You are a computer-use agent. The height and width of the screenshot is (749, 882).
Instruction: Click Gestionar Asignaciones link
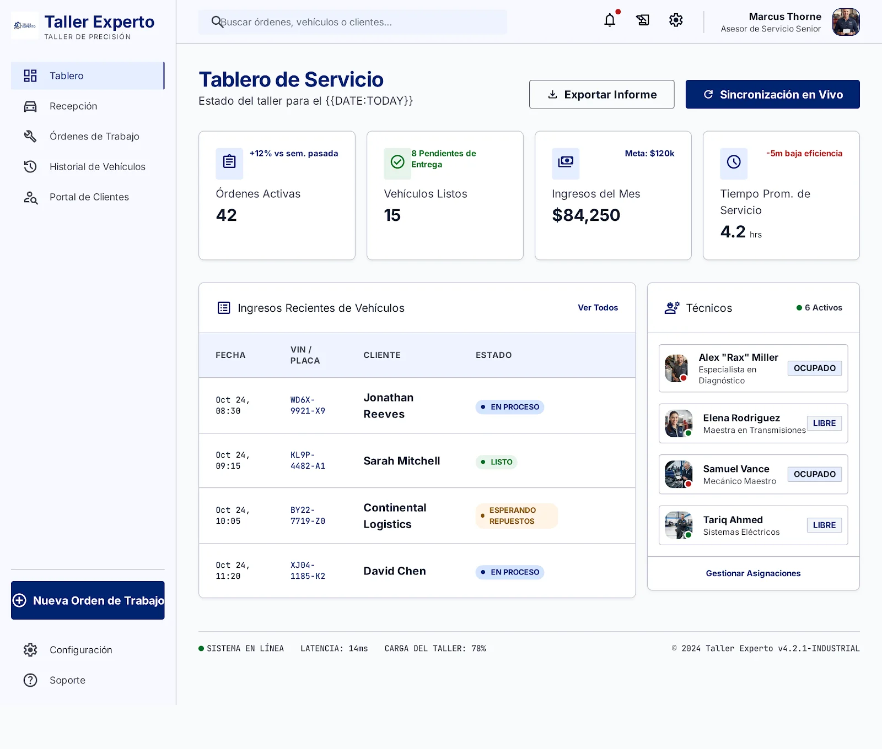[753, 573]
